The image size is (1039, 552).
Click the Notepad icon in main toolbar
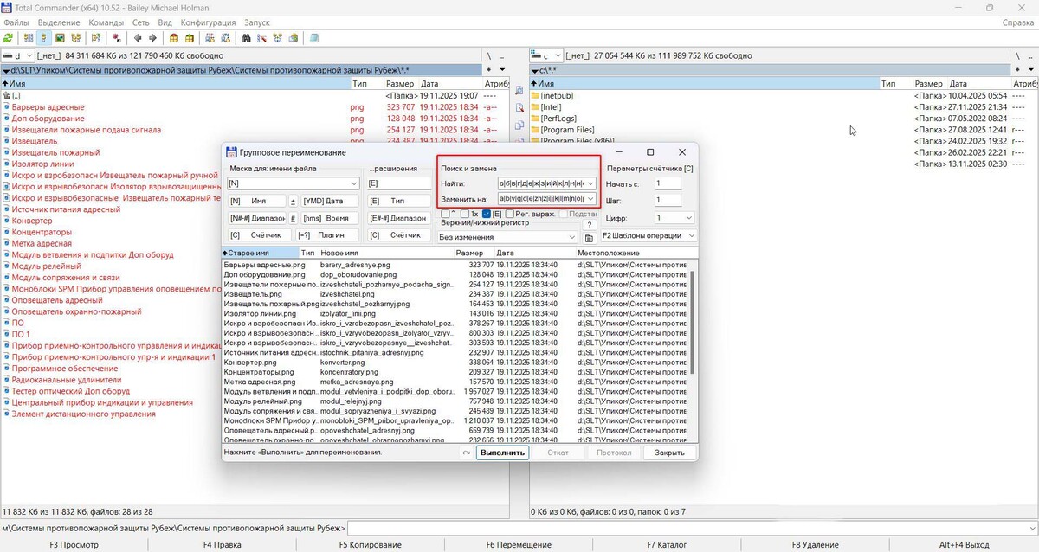314,38
